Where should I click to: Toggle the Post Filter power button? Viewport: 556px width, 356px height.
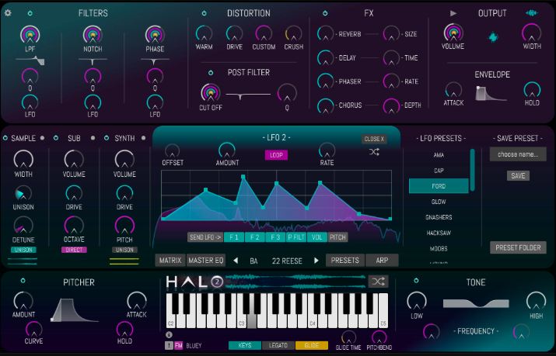coord(211,73)
